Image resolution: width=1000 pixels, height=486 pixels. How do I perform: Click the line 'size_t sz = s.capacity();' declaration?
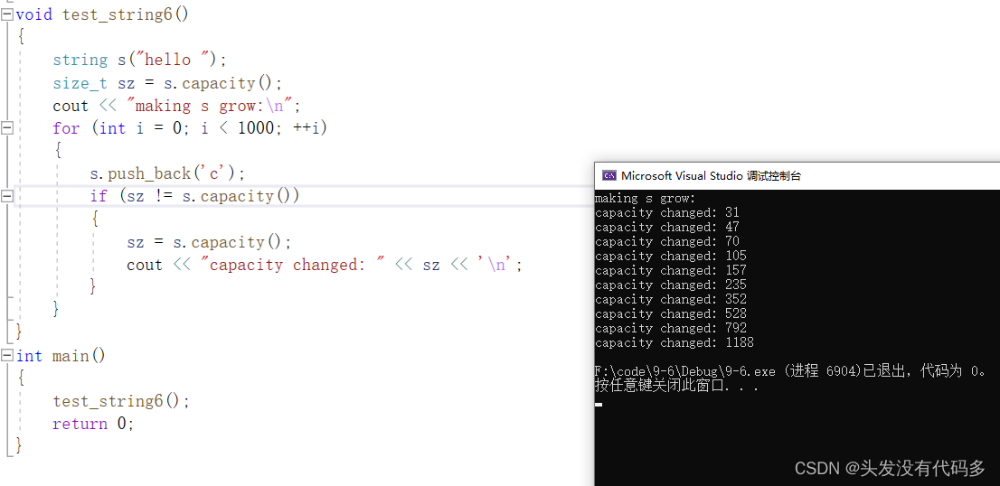(x=167, y=83)
